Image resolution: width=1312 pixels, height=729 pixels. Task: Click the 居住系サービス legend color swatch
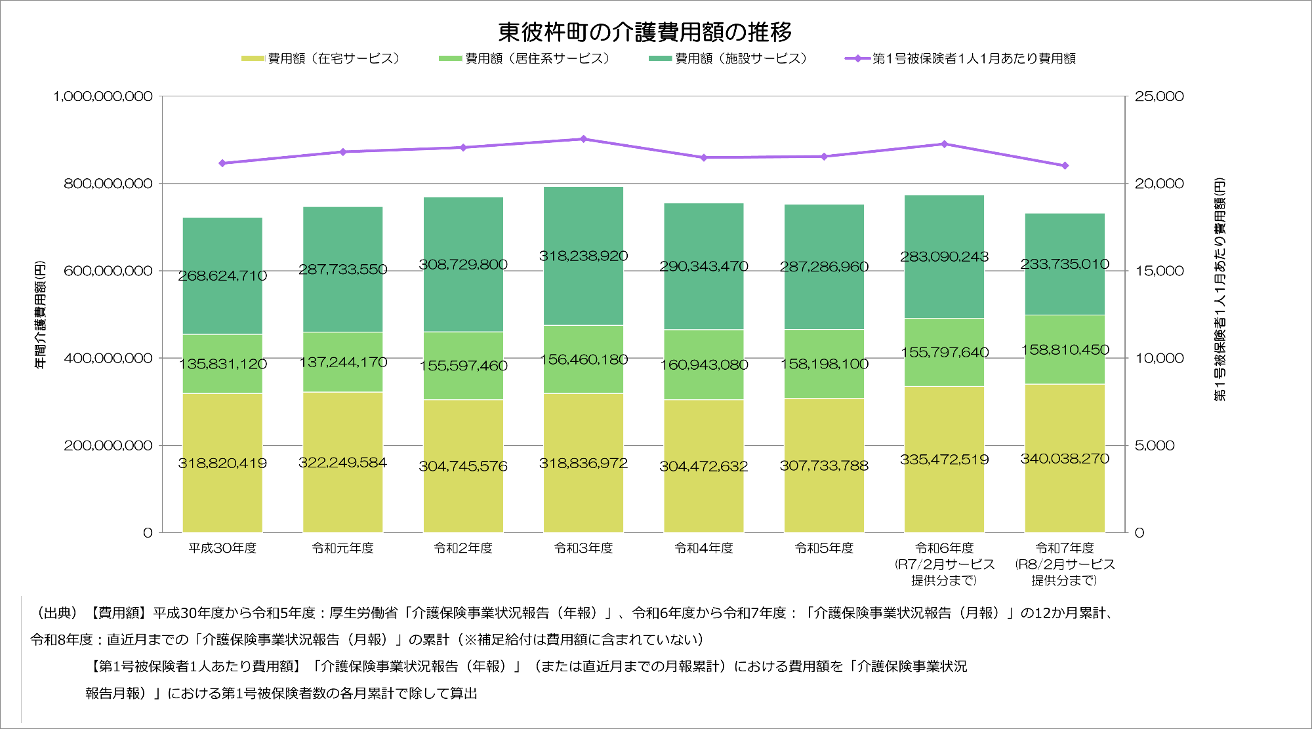click(451, 58)
